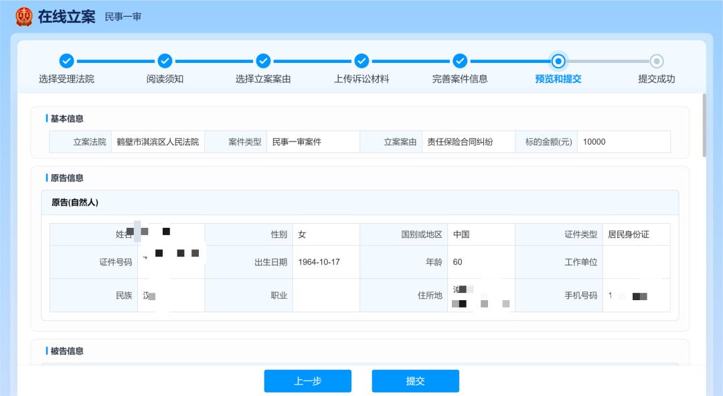Click the active 预览和提交 step circle
The width and height of the screenshot is (723, 396).
point(558,61)
